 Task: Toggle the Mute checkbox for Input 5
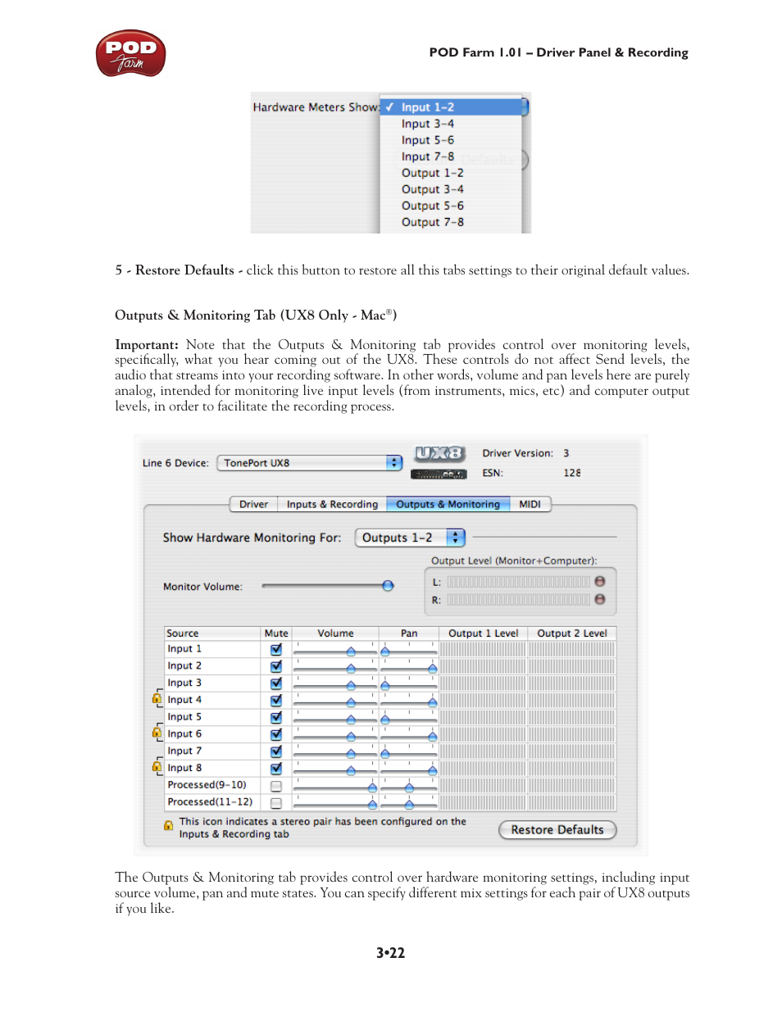tap(276, 717)
